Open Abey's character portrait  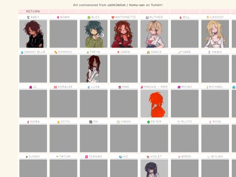pyautogui.click(x=33, y=34)
